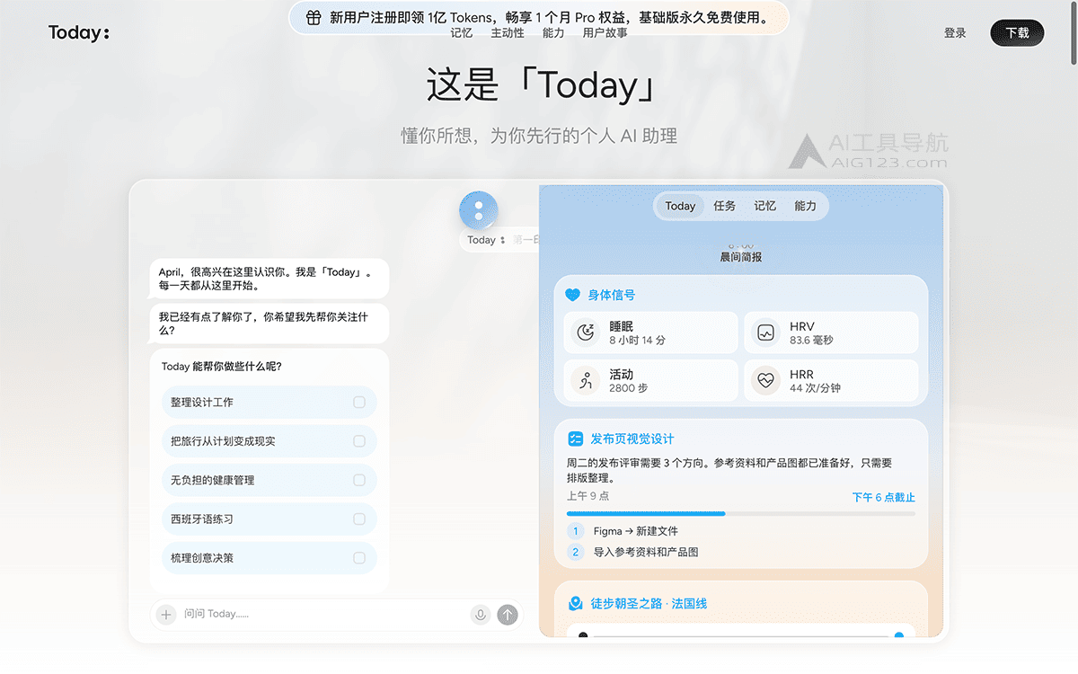Click the Today: logo at top left
This screenshot has width=1078, height=674.
pos(79,33)
